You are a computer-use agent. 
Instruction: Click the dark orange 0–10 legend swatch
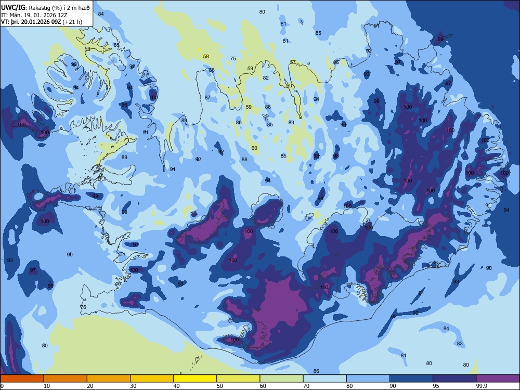click(22, 379)
